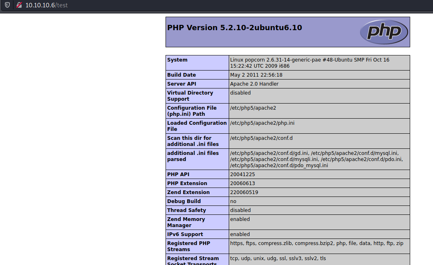Click the PHP Version 5.2.10-2ubuntu6.10 heading

[234, 28]
